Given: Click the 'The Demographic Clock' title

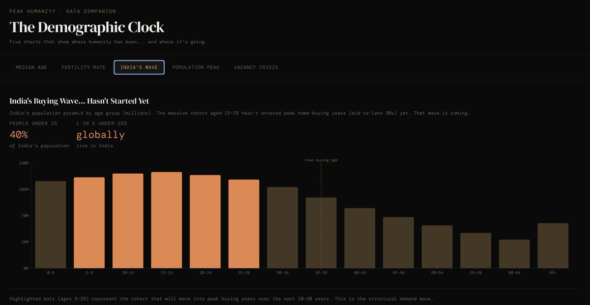Looking at the screenshot, I should coord(87,27).
